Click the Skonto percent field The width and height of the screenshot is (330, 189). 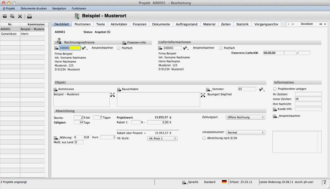tap(78, 118)
